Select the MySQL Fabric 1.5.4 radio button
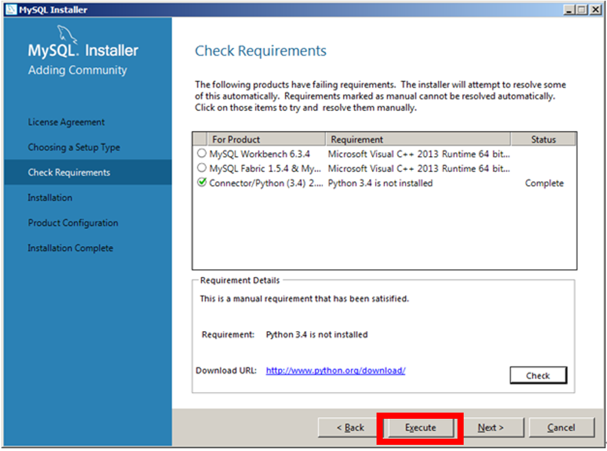Image resolution: width=607 pixels, height=451 pixels. pos(202,169)
